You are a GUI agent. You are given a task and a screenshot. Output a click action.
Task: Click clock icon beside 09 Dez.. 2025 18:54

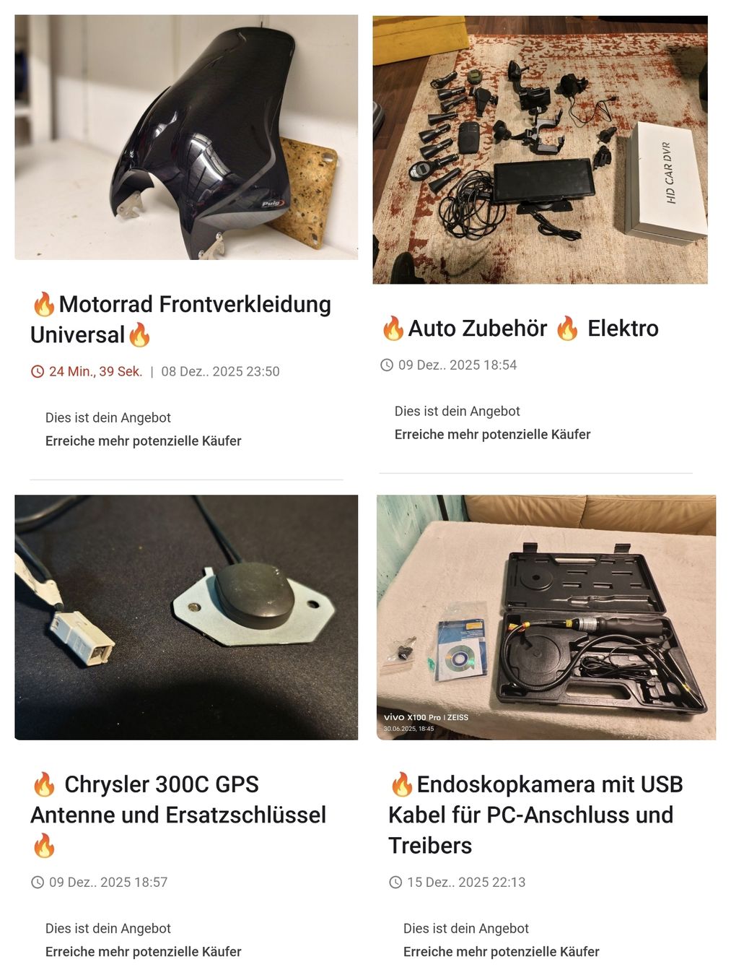387,365
